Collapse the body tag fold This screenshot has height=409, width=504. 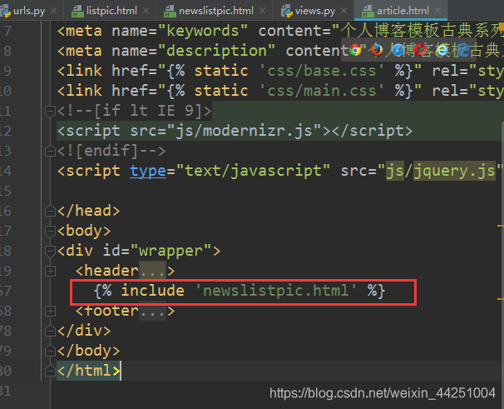pos(50,232)
